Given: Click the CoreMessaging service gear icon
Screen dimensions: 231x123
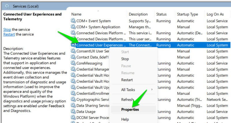Looking at the screenshot, I should click(73, 63).
